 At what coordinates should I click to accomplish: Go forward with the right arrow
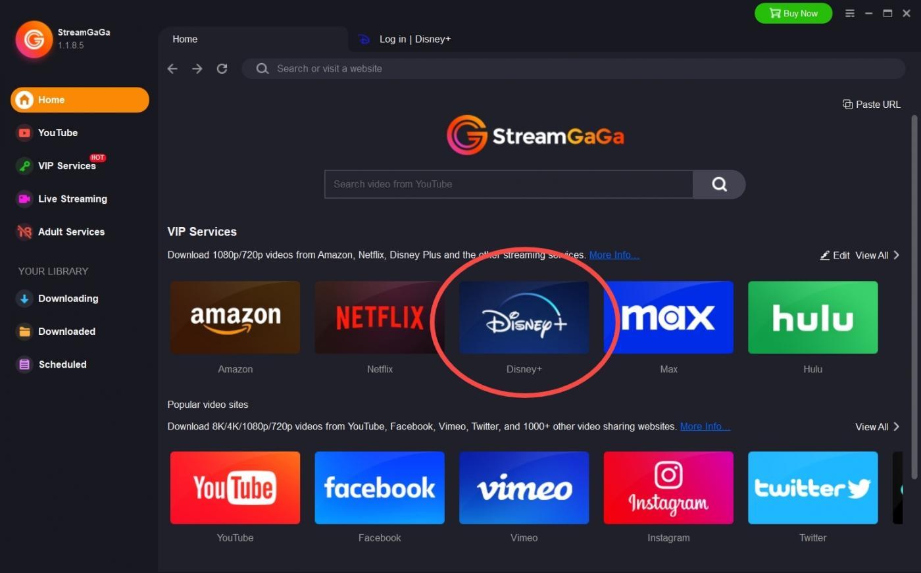click(x=197, y=68)
